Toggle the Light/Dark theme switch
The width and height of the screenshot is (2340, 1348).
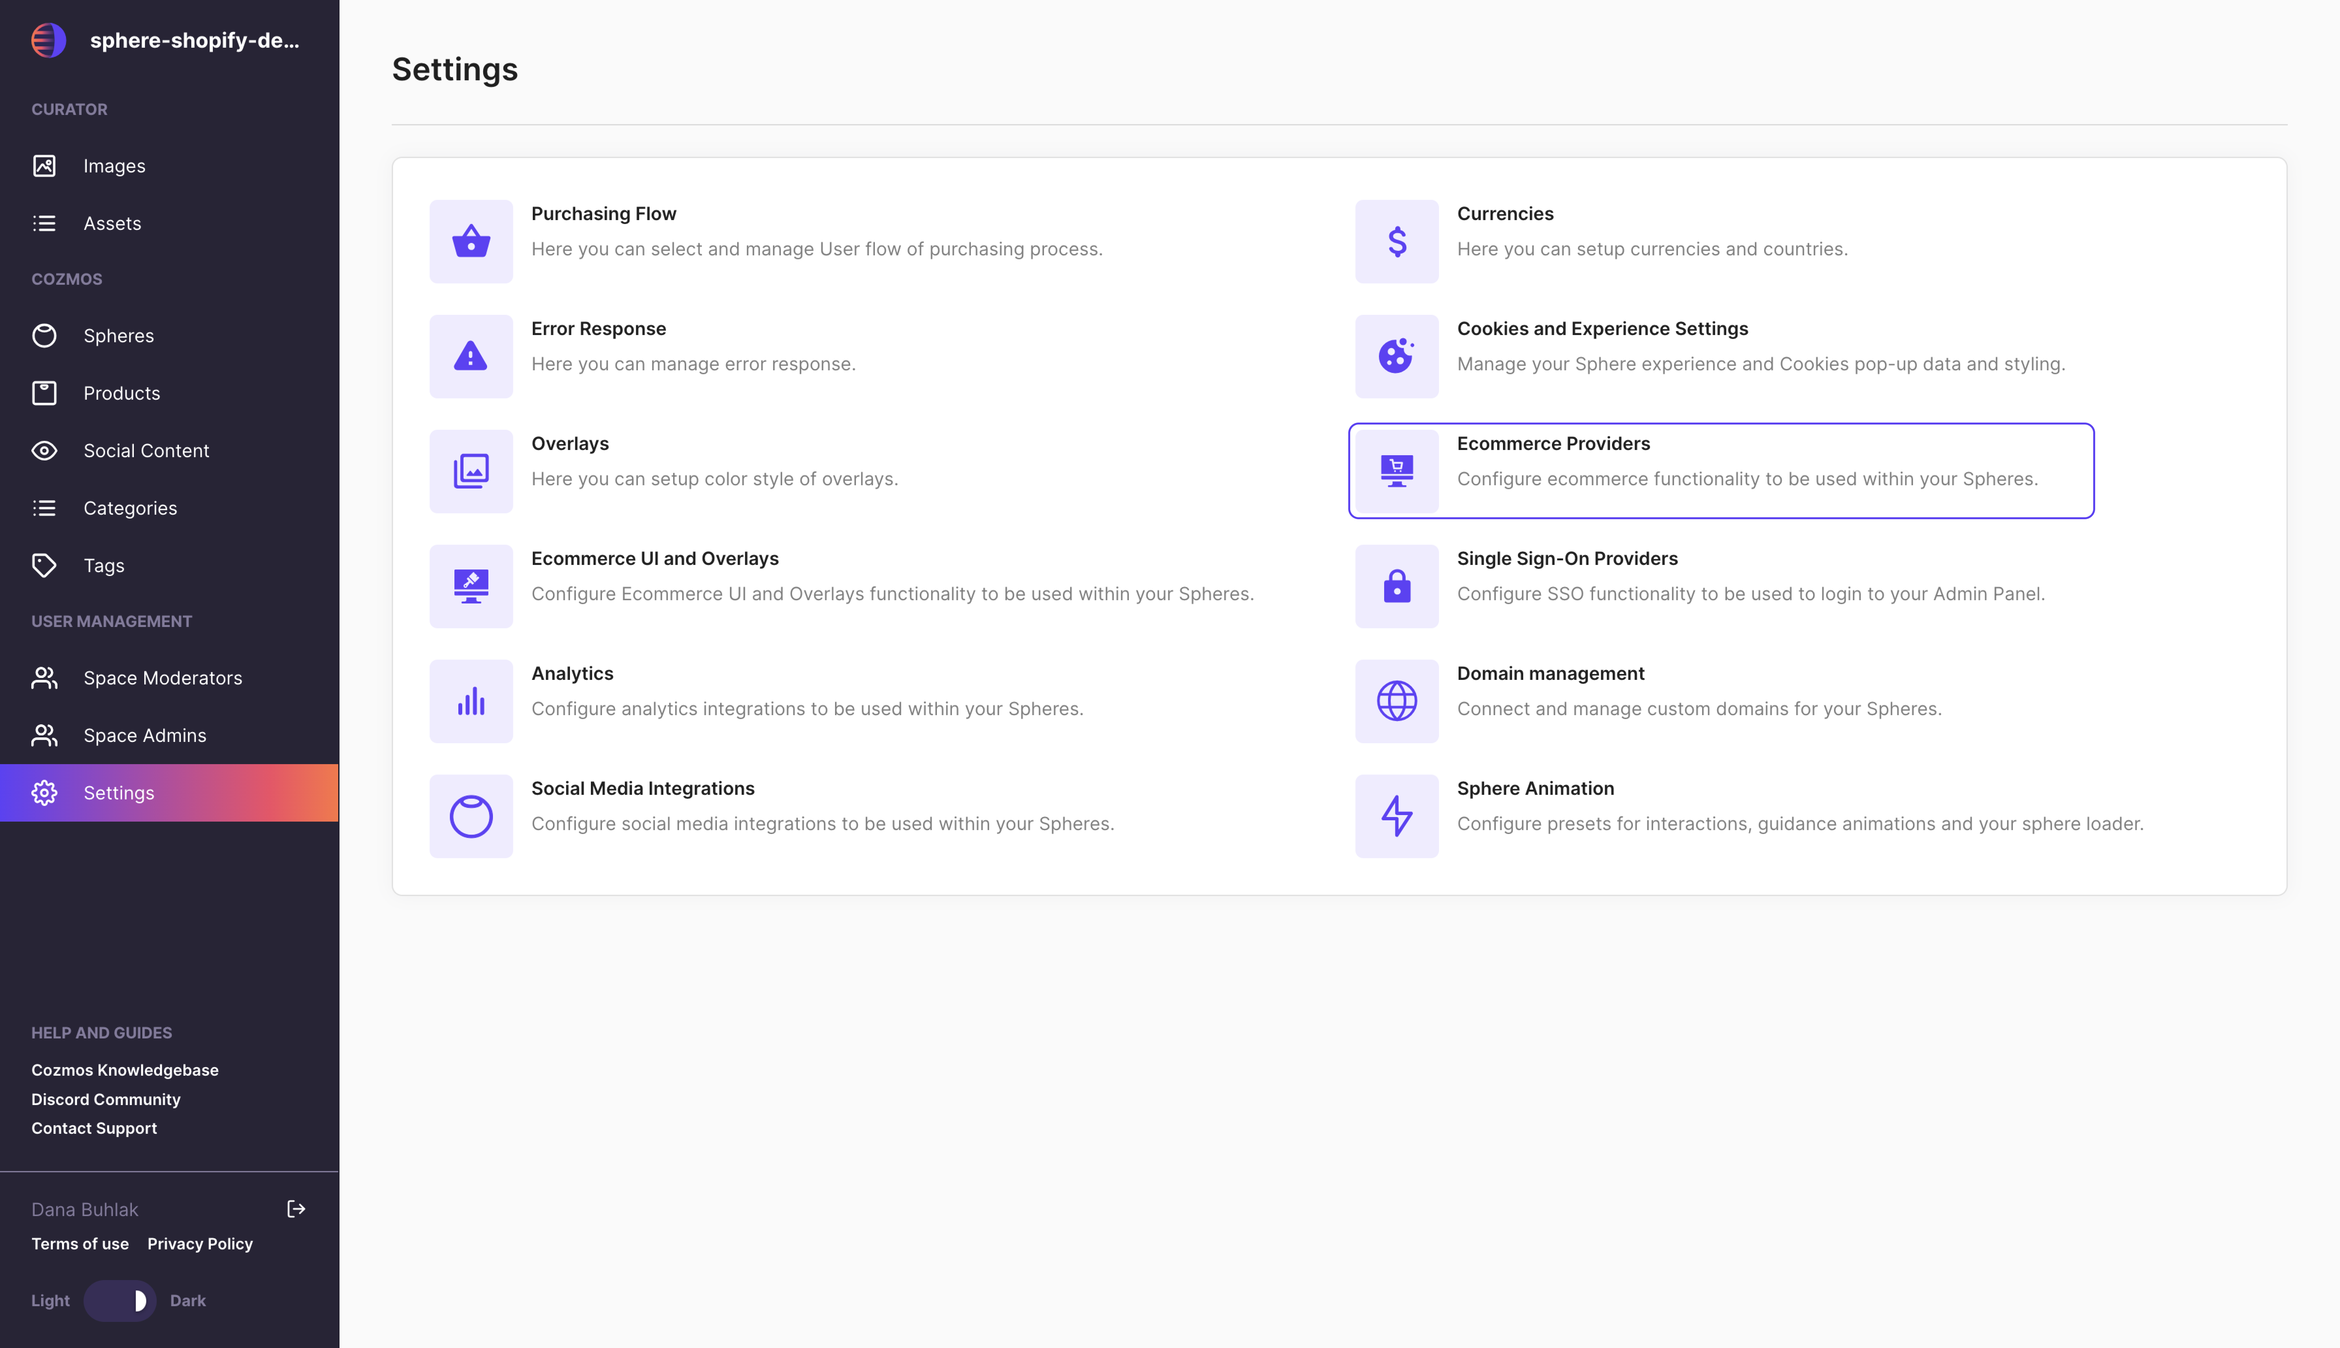[x=119, y=1301]
